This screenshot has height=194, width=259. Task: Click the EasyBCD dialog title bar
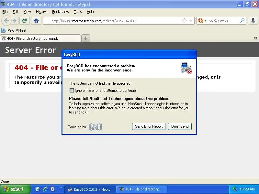pyautogui.click(x=129, y=55)
